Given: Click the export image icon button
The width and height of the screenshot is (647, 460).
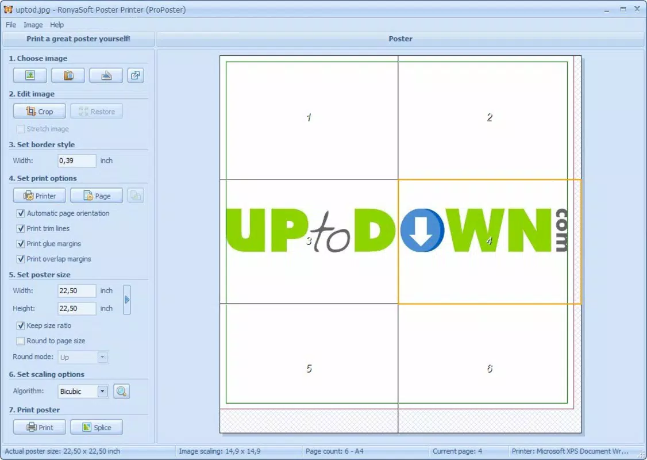Looking at the screenshot, I should click(x=136, y=75).
